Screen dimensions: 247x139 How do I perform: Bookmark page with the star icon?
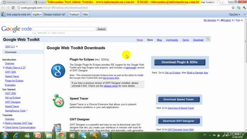click(233, 8)
